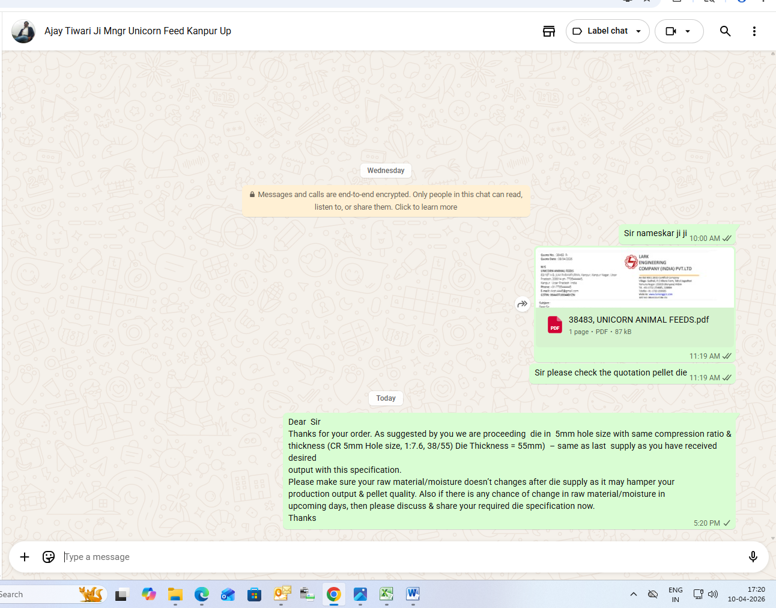776x608 pixels.
Task: Open the business catalog storefront icon
Action: point(548,31)
